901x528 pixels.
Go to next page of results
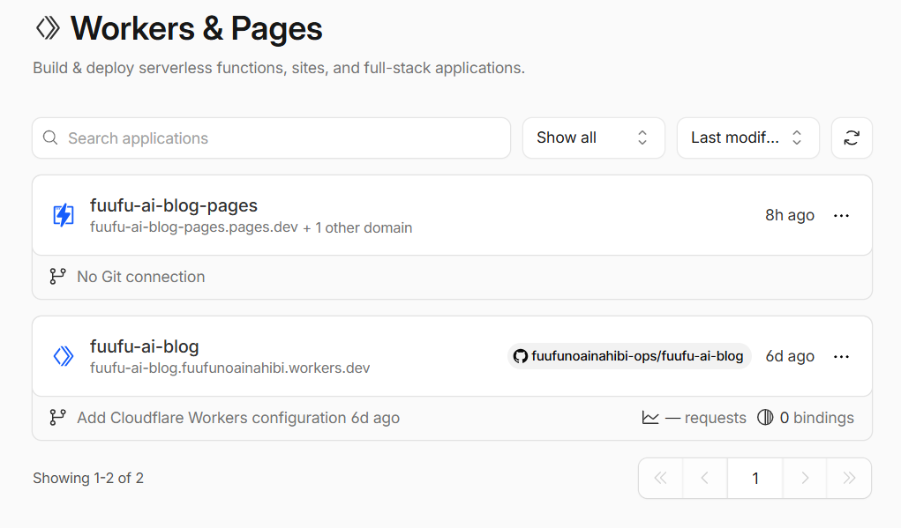(x=805, y=478)
